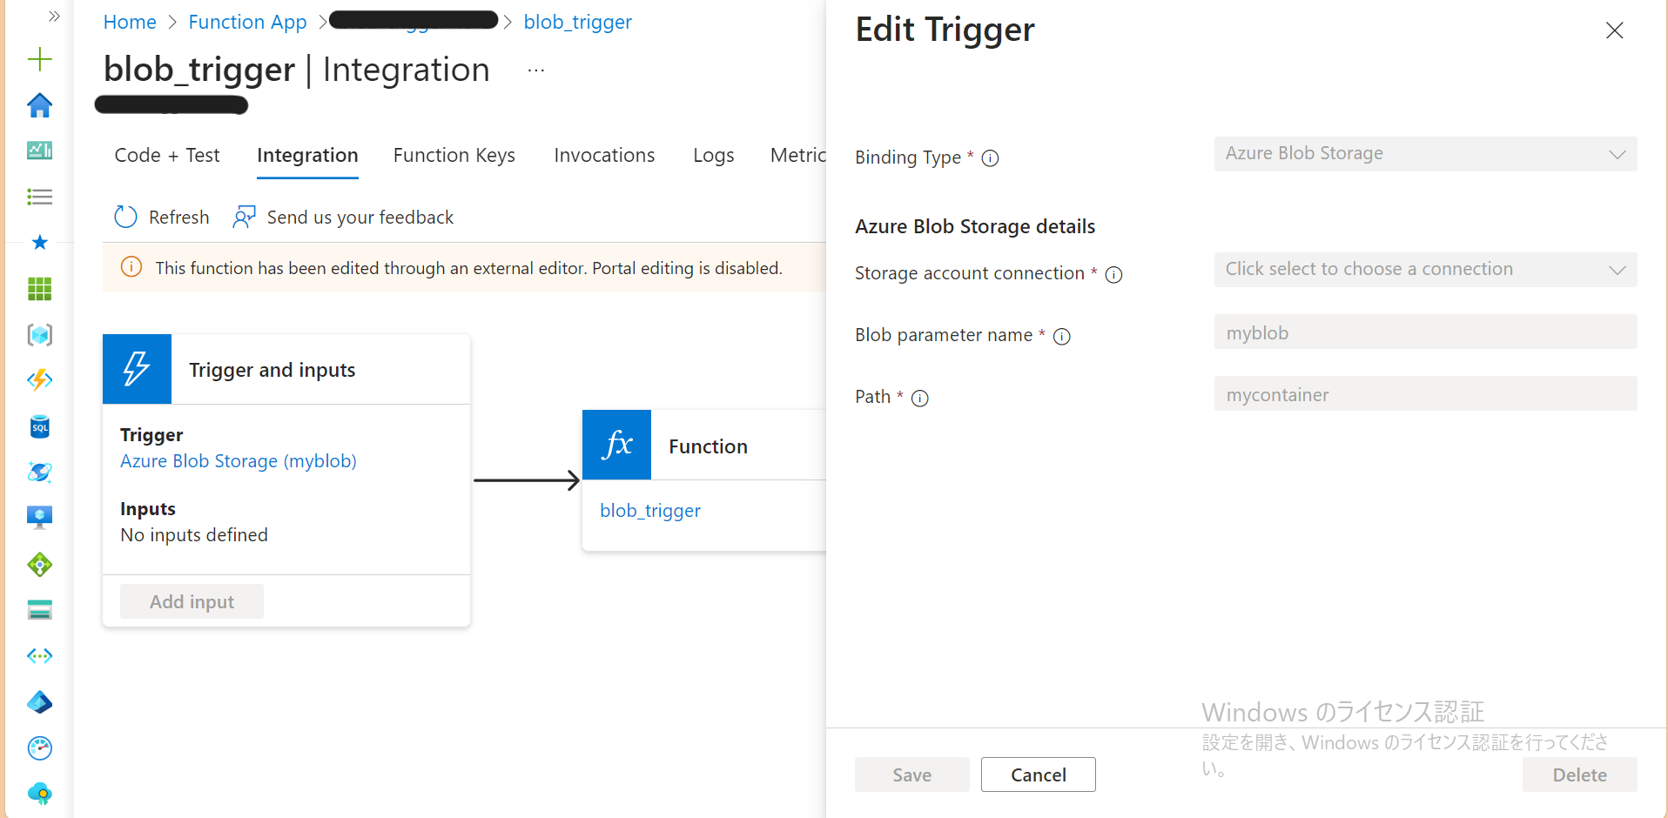Click the Save button

tap(912, 774)
